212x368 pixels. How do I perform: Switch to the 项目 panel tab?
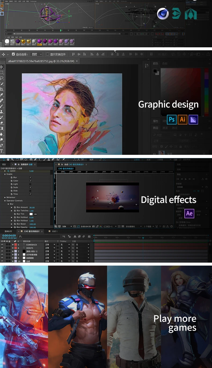click(4, 164)
